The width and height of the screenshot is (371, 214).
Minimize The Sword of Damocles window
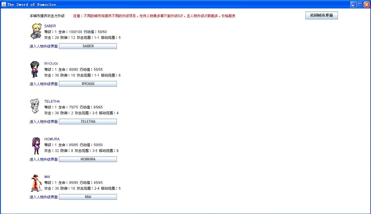click(x=353, y=4)
